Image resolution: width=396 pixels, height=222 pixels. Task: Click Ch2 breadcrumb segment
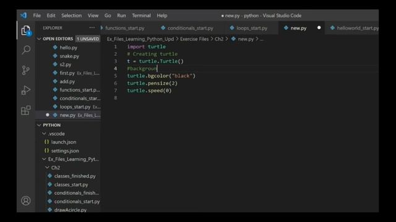[219, 39]
